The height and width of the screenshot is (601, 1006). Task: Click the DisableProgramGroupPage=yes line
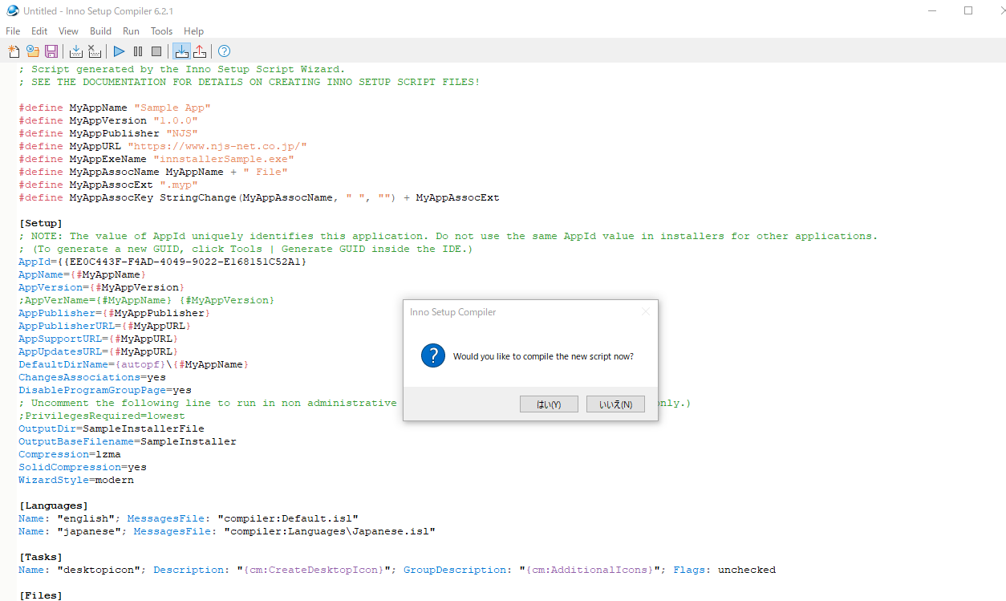[105, 390]
